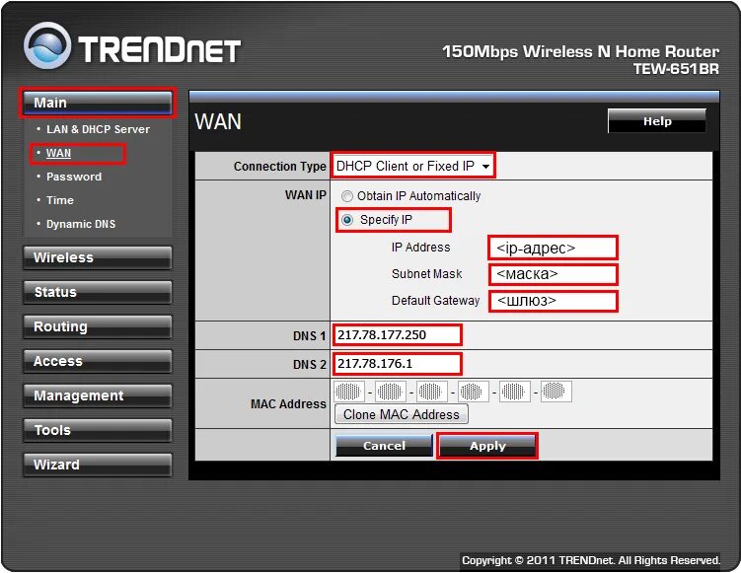The width and height of the screenshot is (741, 573).
Task: Open the Access menu section
Action: point(98,361)
